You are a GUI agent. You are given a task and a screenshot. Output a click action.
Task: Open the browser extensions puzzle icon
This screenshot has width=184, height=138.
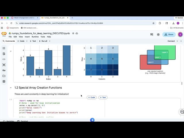tap(160, 23)
